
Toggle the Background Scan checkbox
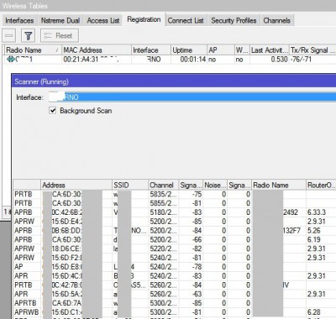click(x=53, y=111)
